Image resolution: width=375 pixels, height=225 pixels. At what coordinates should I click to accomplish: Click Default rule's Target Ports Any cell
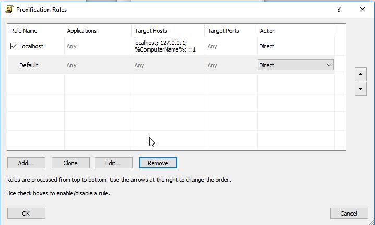coord(212,65)
